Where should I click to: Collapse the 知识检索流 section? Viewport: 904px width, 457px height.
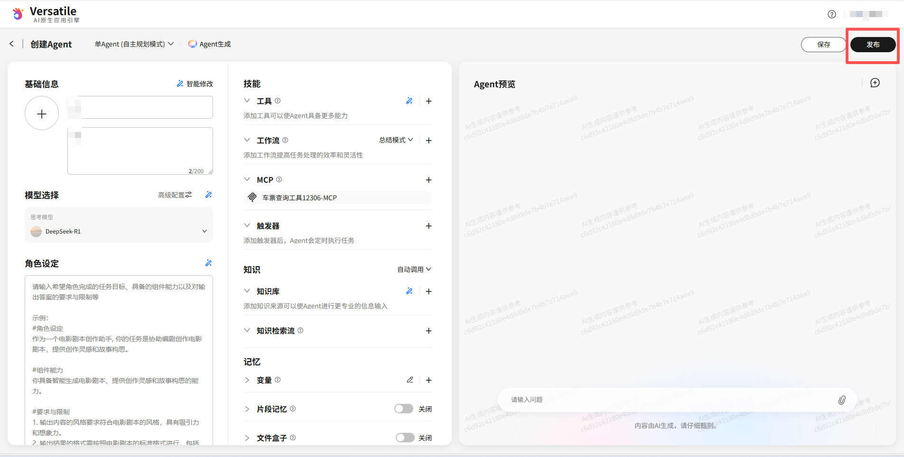click(247, 331)
